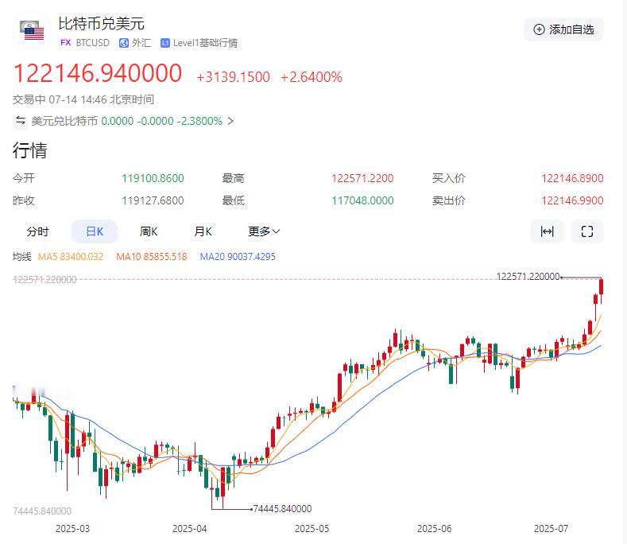This screenshot has width=627, height=544.
Task: Switch to the 分时 chart tab
Action: point(37,231)
